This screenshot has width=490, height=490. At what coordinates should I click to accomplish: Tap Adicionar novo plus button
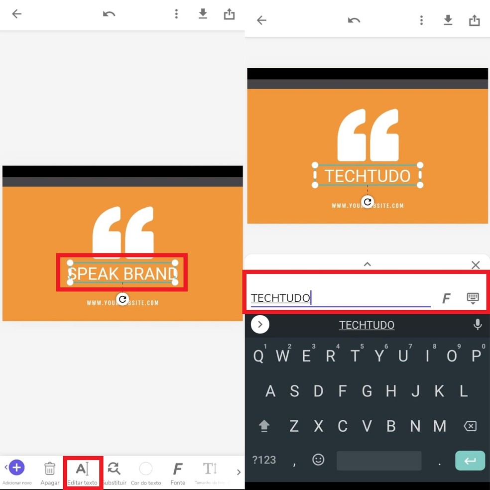(x=16, y=468)
